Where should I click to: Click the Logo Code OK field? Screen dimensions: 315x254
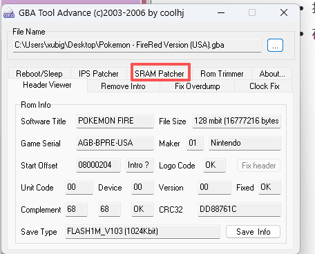click(x=214, y=165)
